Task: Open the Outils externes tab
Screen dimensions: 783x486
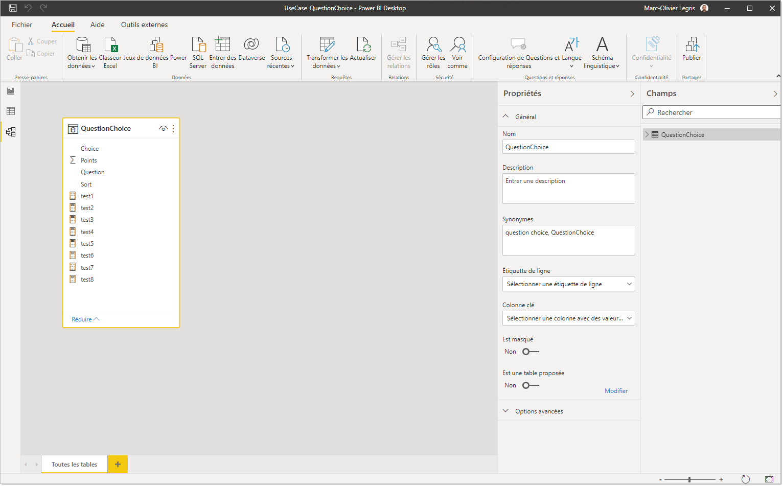Action: point(145,25)
